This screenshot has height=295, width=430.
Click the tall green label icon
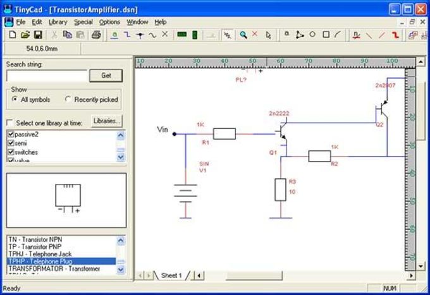click(x=195, y=35)
